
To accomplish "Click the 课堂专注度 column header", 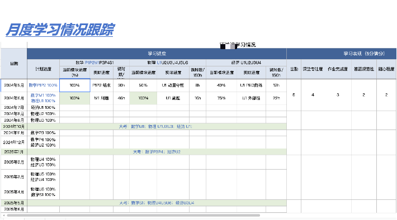I will click(313, 69).
